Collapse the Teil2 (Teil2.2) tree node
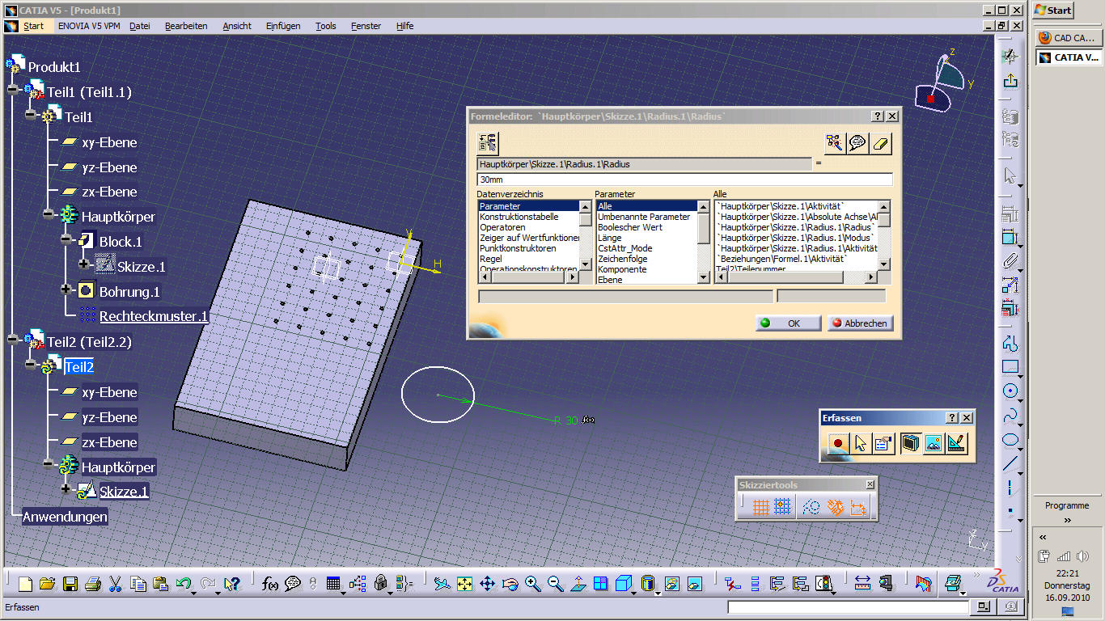The width and height of the screenshot is (1105, 621). click(x=13, y=340)
